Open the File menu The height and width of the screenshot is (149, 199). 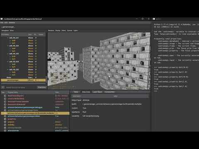pos(2,22)
